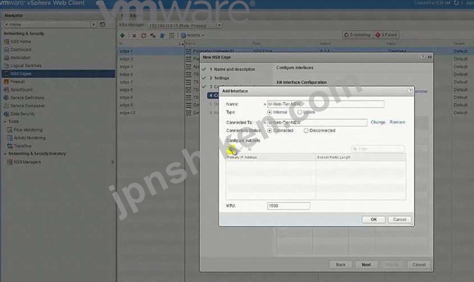Click the delete subnet X icon

click(x=250, y=149)
